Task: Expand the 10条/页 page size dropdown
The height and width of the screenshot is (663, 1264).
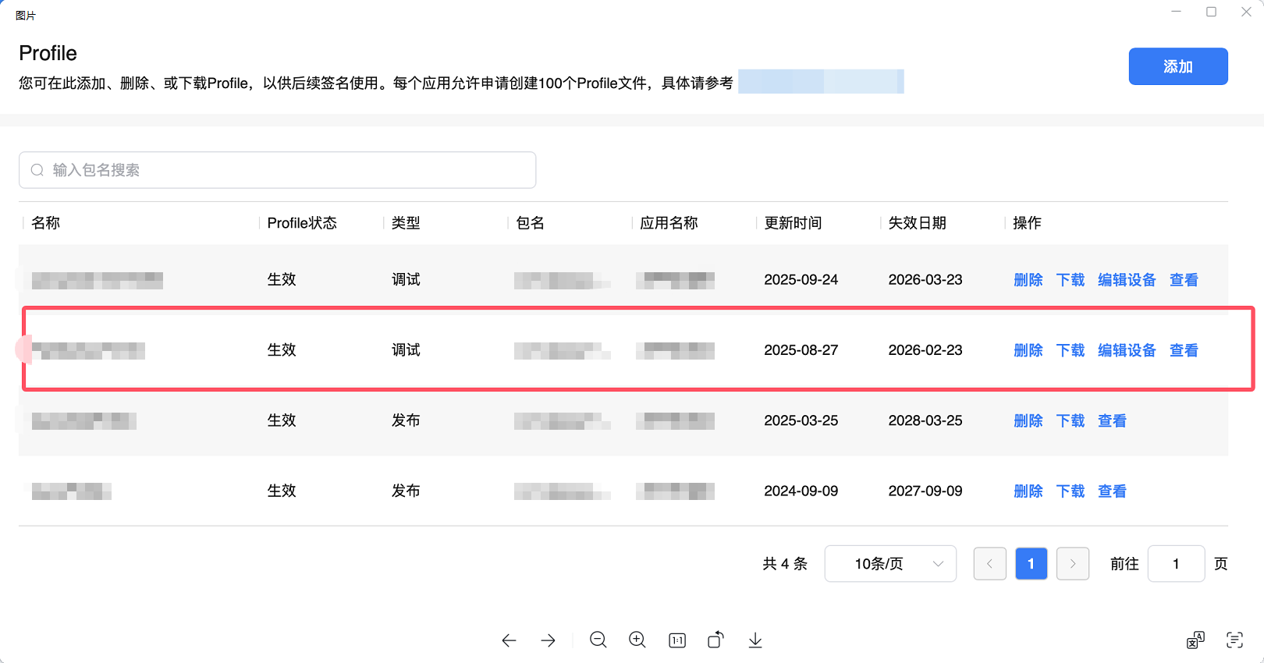Action: 890,564
